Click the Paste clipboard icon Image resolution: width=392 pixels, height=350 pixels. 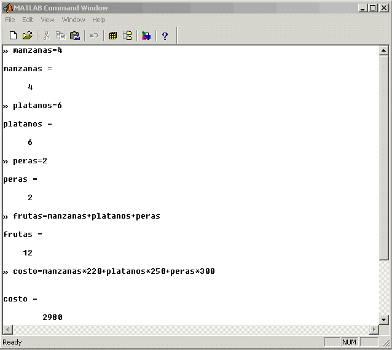pos(75,36)
